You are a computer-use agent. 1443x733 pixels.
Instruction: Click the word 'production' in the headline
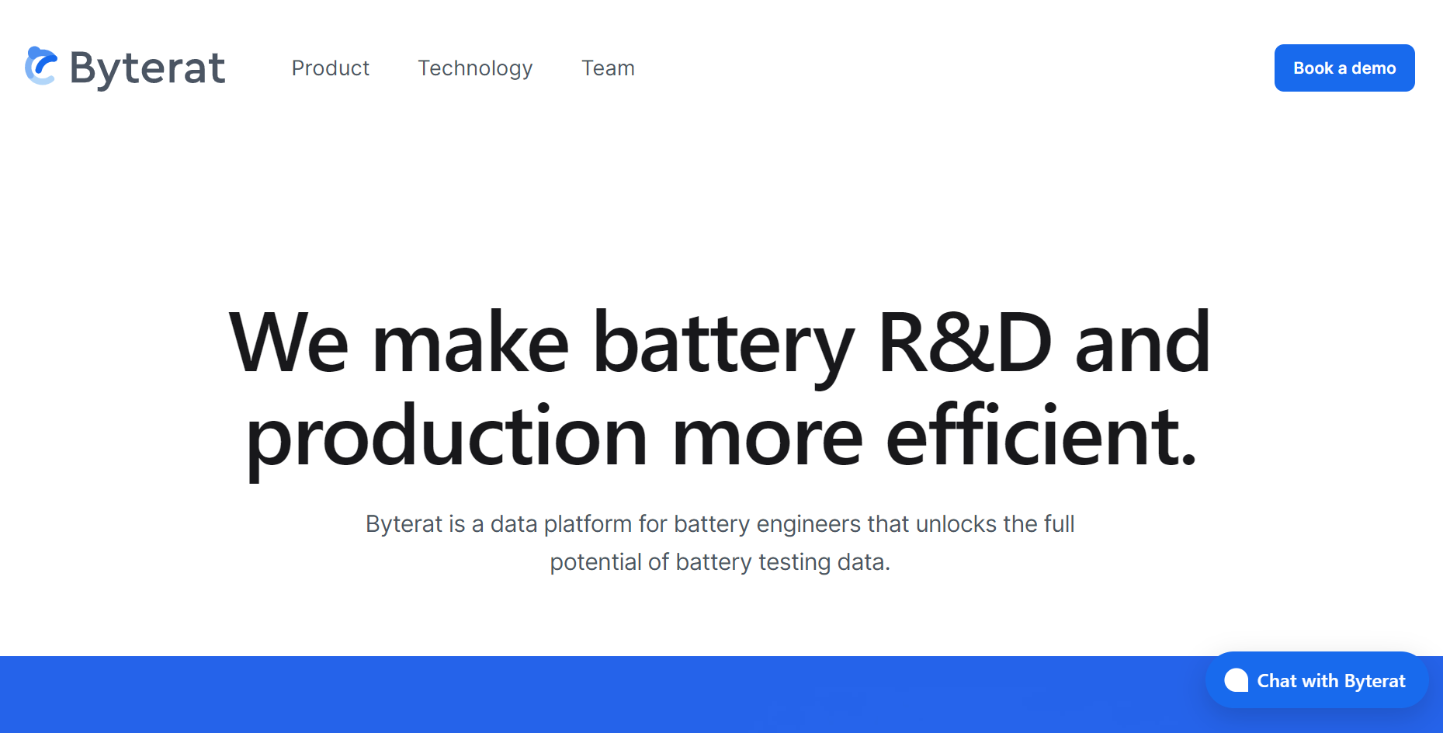tap(446, 436)
